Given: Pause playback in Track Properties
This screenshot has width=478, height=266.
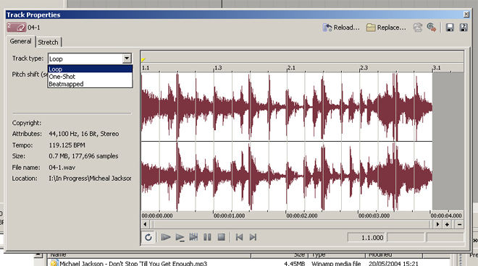Looking at the screenshot, I should [x=207, y=237].
